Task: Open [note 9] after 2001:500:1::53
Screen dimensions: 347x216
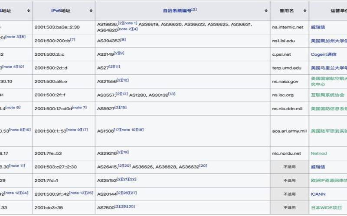Action: [74, 130]
